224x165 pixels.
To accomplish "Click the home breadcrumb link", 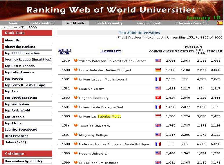I will 12,27.
